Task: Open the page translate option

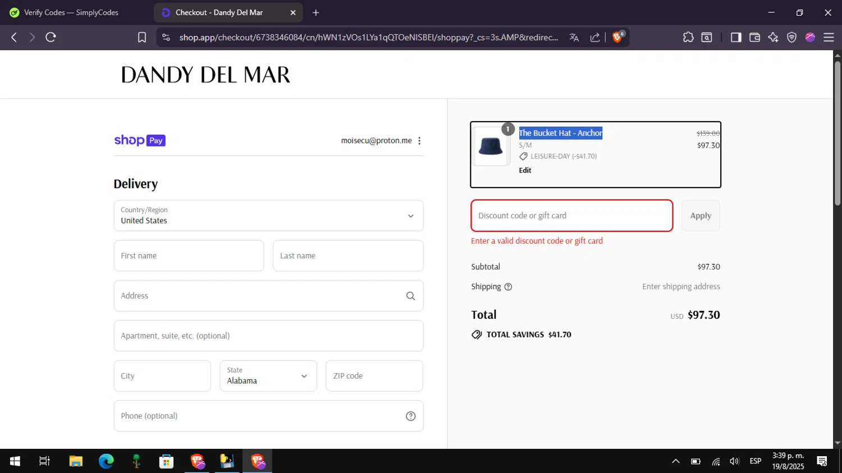Action: pyautogui.click(x=574, y=37)
